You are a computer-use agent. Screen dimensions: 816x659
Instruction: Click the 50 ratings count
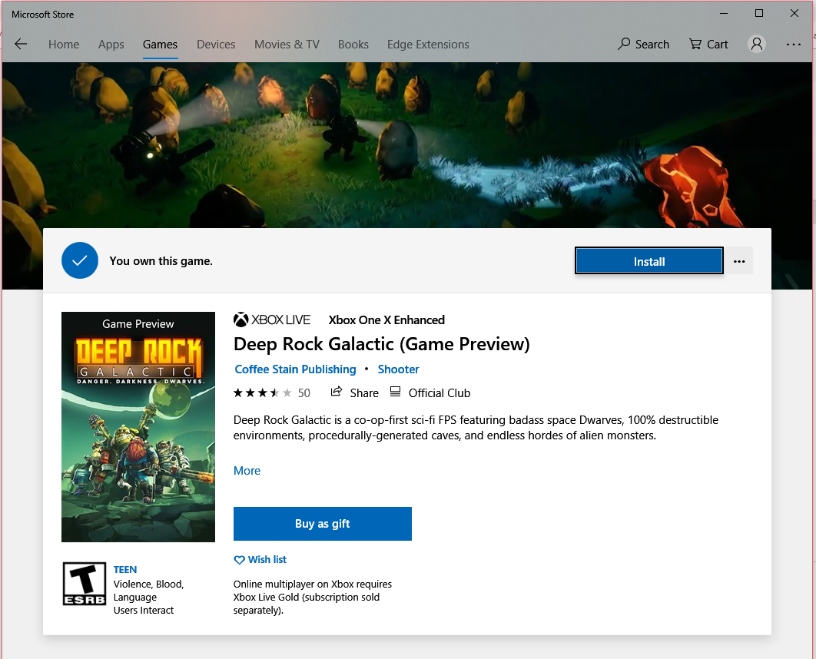[x=304, y=393]
